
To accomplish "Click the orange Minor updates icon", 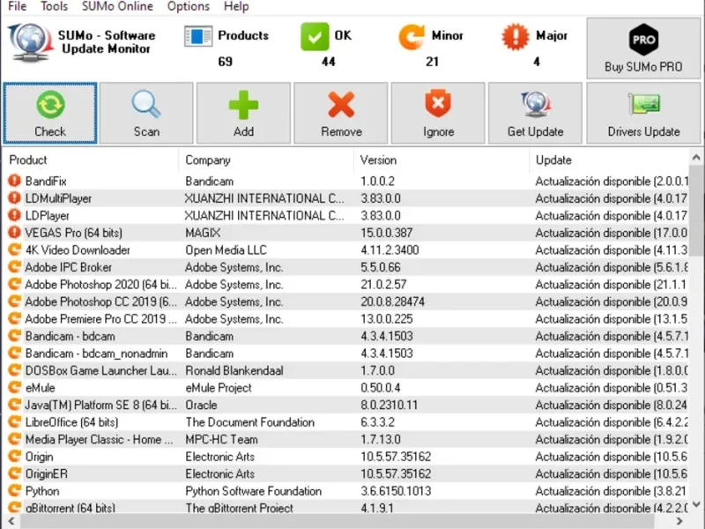I will pos(412,36).
